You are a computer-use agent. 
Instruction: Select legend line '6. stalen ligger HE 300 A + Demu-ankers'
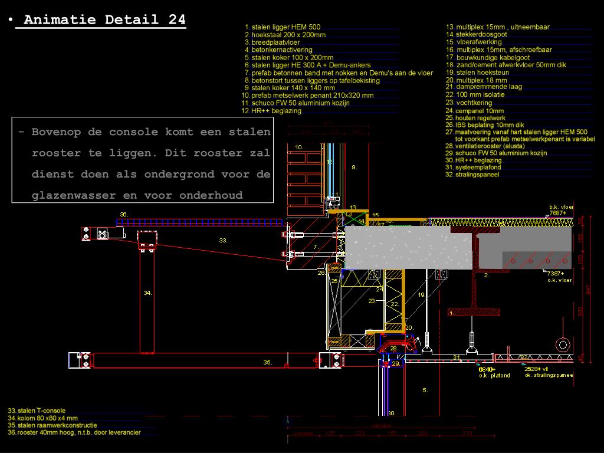pos(307,65)
